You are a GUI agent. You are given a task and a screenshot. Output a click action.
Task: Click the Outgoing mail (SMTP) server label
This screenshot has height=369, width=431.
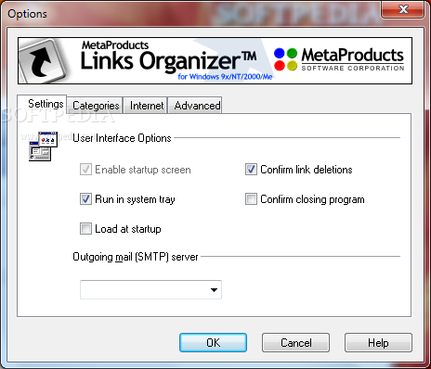click(136, 257)
